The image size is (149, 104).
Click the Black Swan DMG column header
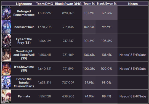(68, 4)
